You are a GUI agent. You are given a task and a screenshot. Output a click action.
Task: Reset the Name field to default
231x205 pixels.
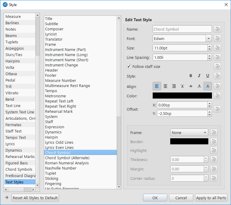(x=217, y=29)
